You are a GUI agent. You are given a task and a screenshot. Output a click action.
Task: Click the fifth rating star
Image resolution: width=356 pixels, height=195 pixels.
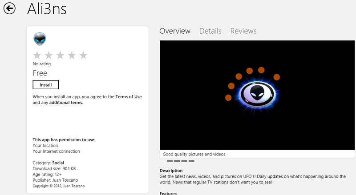click(x=83, y=55)
